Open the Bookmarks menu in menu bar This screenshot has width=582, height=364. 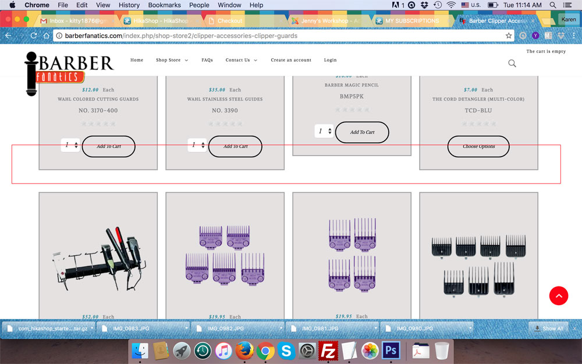pyautogui.click(x=165, y=5)
